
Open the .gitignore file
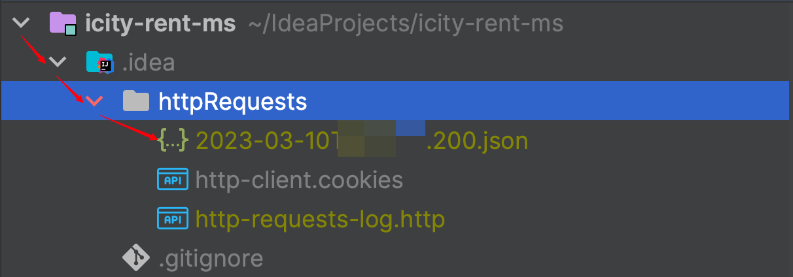pos(211,258)
